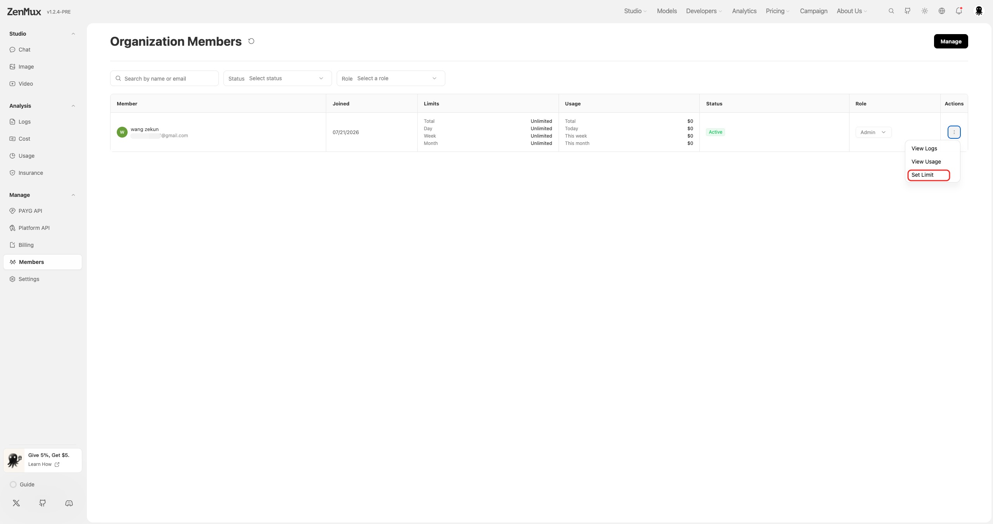Open Video in the Studio sidebar
993x524 pixels.
43,84
